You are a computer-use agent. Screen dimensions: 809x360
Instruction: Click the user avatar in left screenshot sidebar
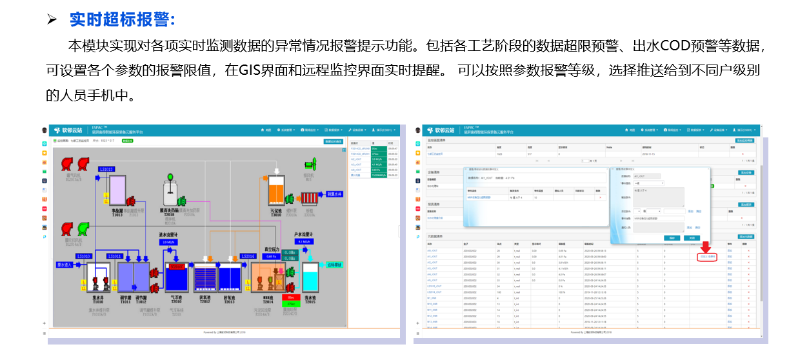(x=45, y=130)
